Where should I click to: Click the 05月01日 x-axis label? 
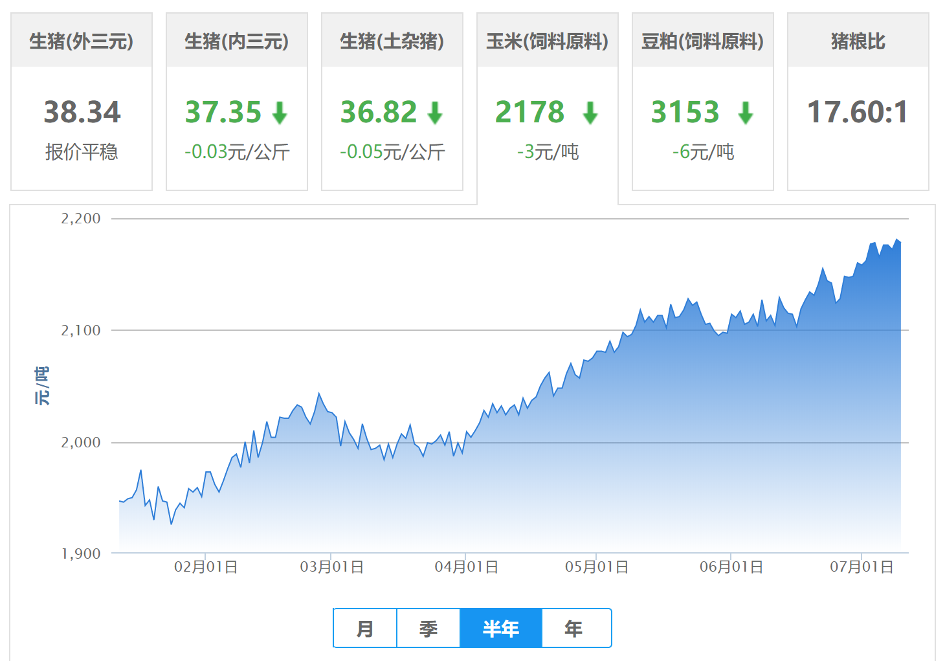coord(597,567)
